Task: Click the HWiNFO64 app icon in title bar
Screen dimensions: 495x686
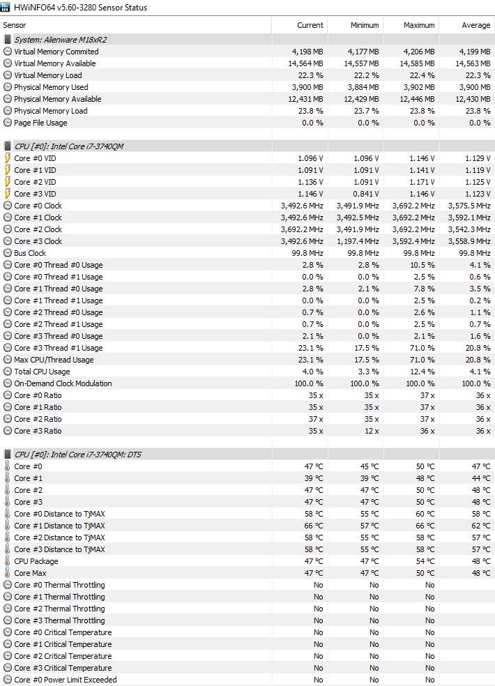Action: (x=6, y=7)
